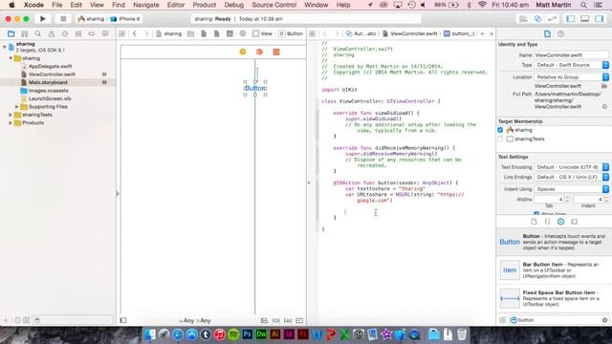The image size is (612, 344).
Task: Open the Navigate menu
Action: click(x=146, y=5)
